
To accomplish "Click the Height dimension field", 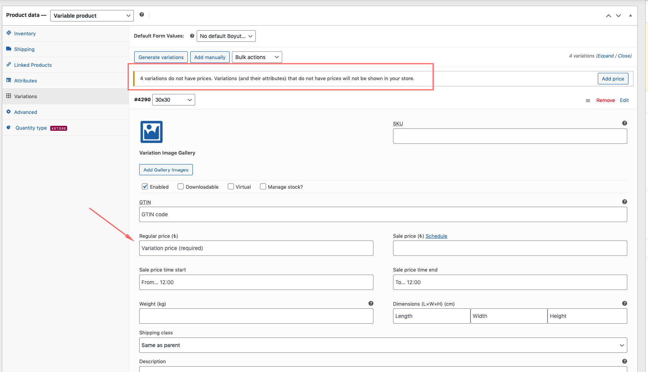I will (587, 316).
